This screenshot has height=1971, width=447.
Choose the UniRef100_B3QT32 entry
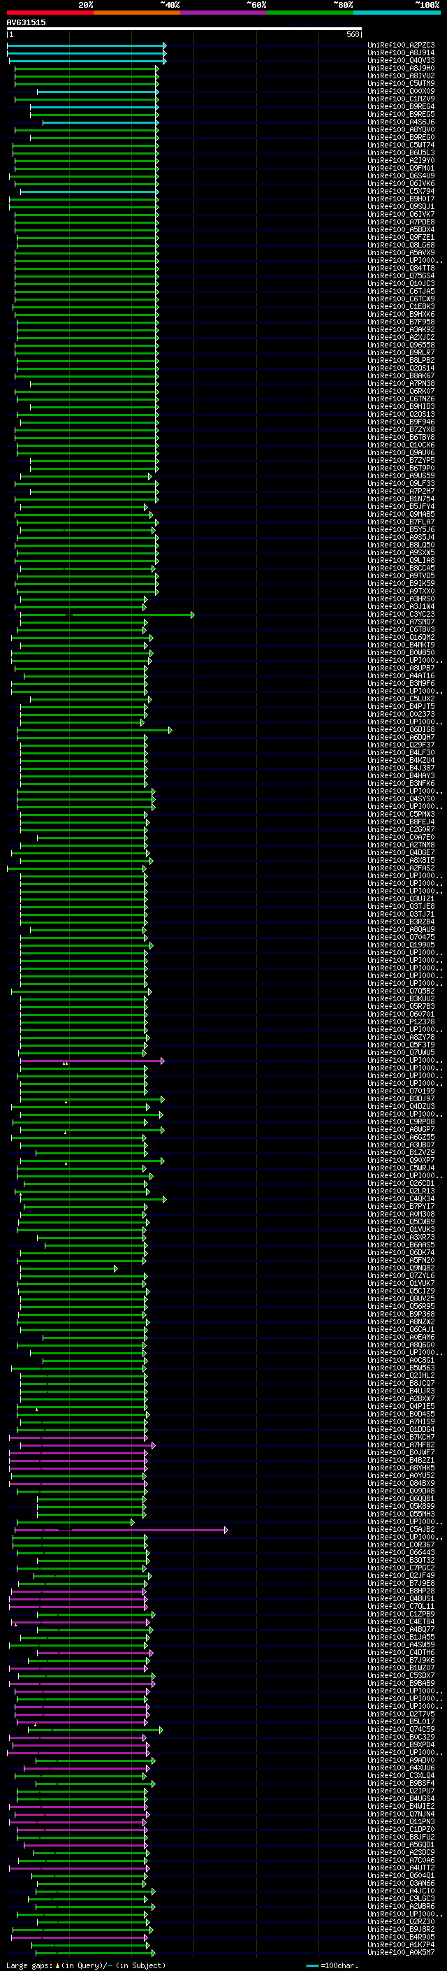(x=401, y=1560)
